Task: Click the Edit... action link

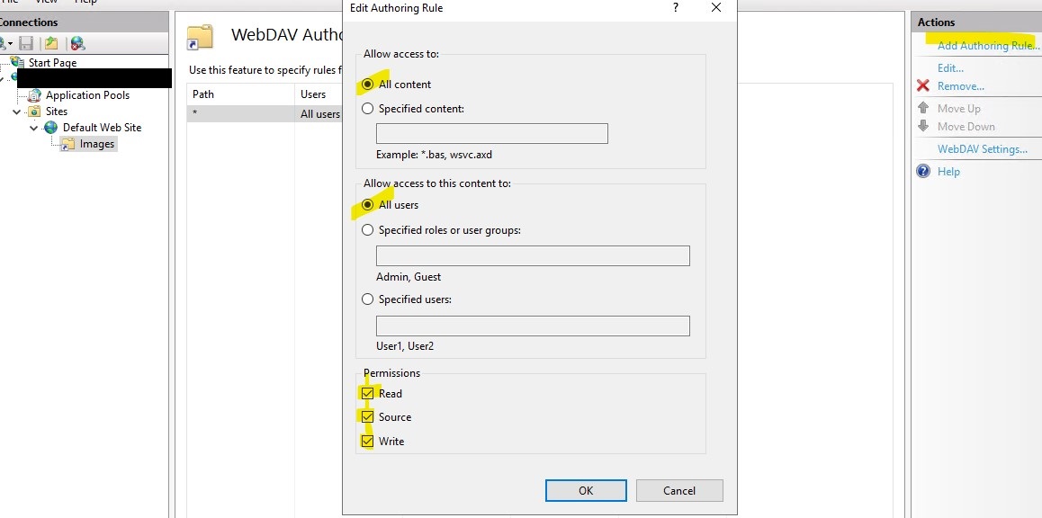Action: (950, 67)
